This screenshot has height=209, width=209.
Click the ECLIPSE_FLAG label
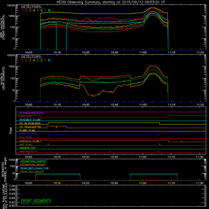28,134
